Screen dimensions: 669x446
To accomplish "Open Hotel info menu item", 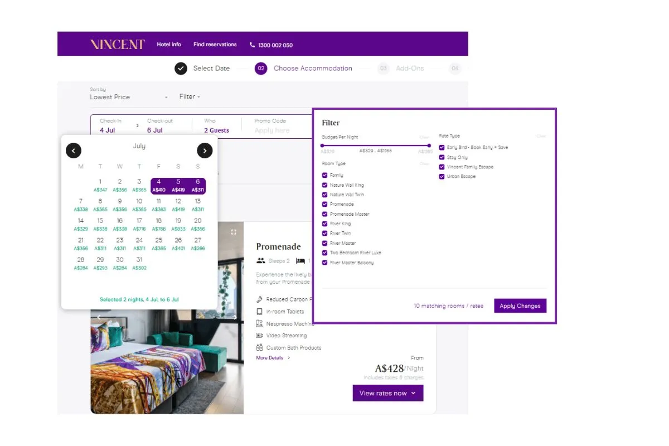I will (x=169, y=45).
